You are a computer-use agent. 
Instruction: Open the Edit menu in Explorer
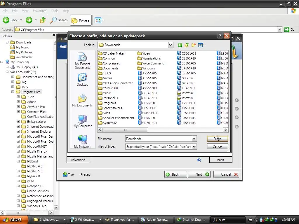pos(15,11)
